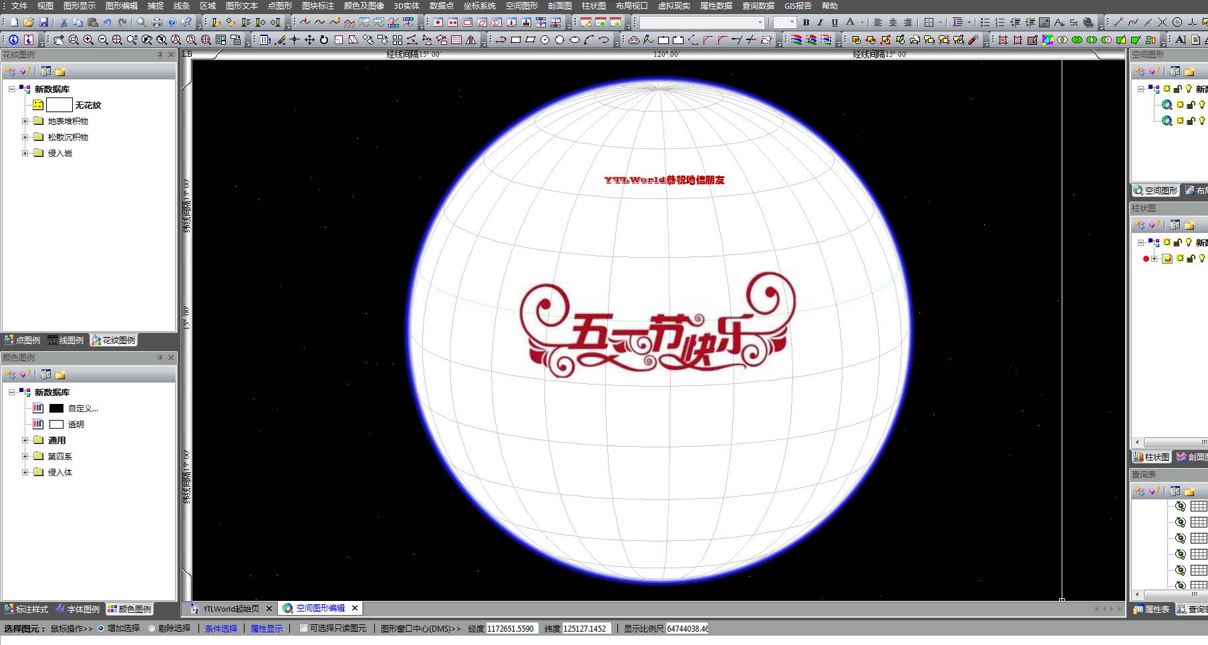Click the Rotate circular arrow tool
Viewport: 1208px width, 645px height.
click(x=324, y=40)
